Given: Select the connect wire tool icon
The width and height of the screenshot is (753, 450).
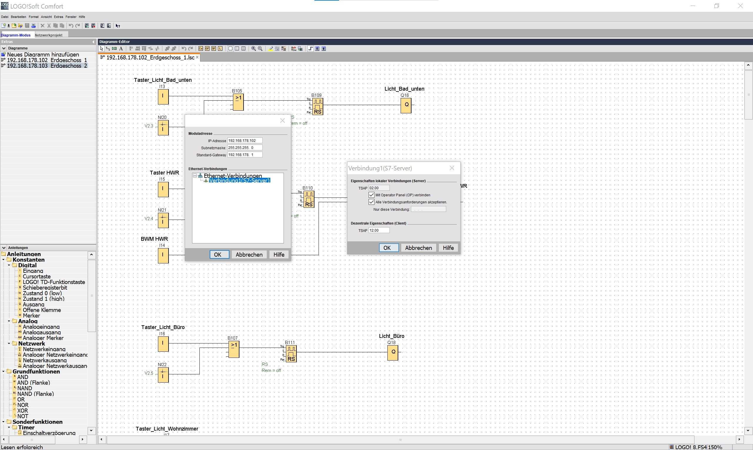Looking at the screenshot, I should point(108,49).
